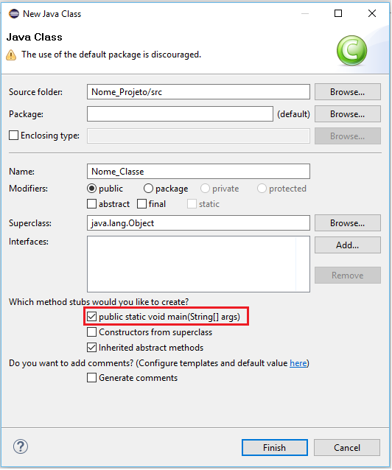Close the New Java Class dialog
Image resolution: width=392 pixels, height=470 pixels.
coord(372,13)
